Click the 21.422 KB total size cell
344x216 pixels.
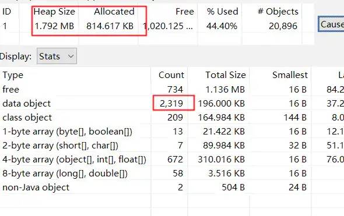[x=224, y=132]
